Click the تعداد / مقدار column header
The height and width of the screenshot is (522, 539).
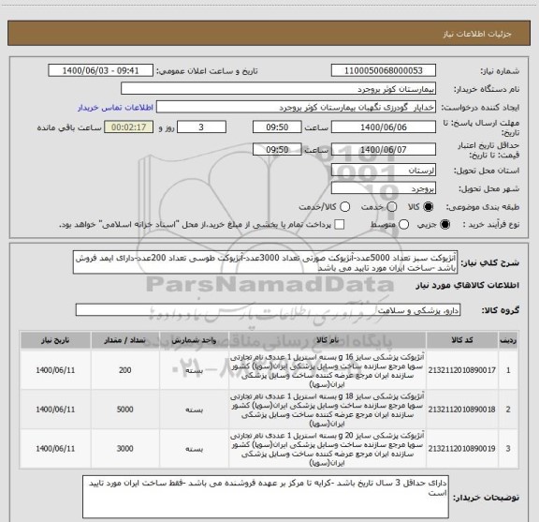click(x=125, y=340)
